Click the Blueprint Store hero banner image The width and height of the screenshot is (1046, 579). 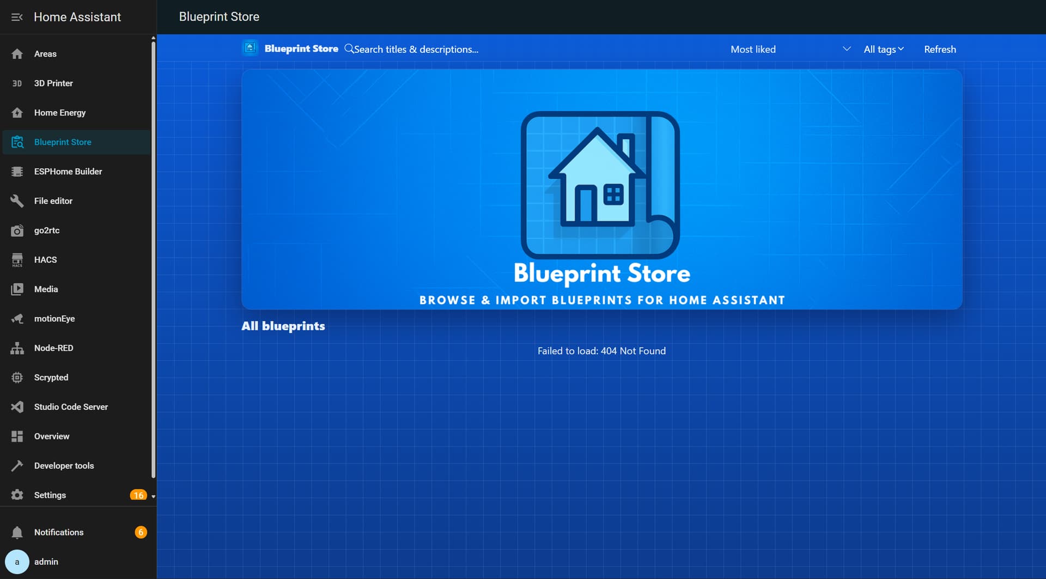click(601, 189)
